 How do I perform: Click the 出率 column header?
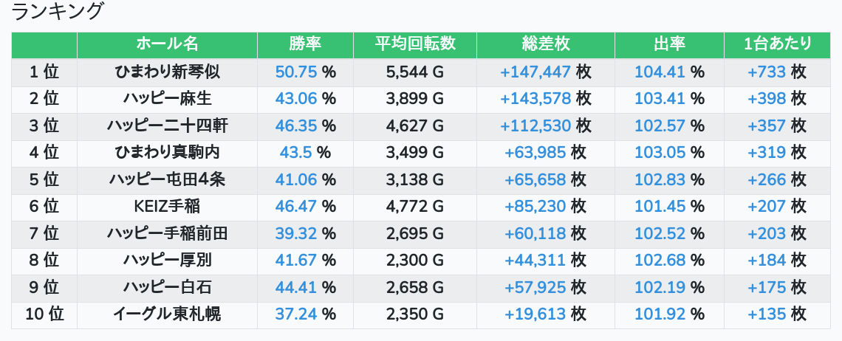tap(669, 44)
